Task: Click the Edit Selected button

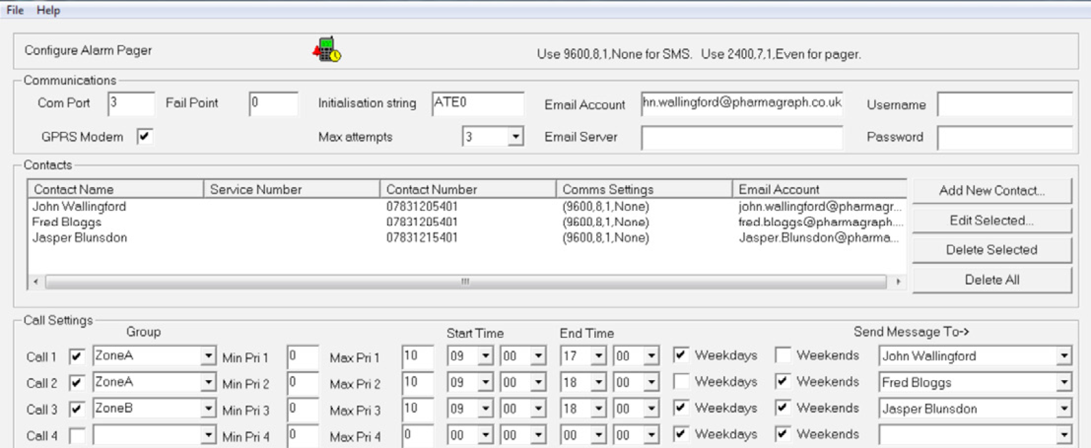Action: pos(992,220)
